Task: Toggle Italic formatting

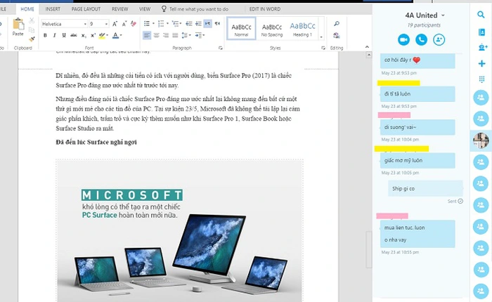Action: click(55, 35)
